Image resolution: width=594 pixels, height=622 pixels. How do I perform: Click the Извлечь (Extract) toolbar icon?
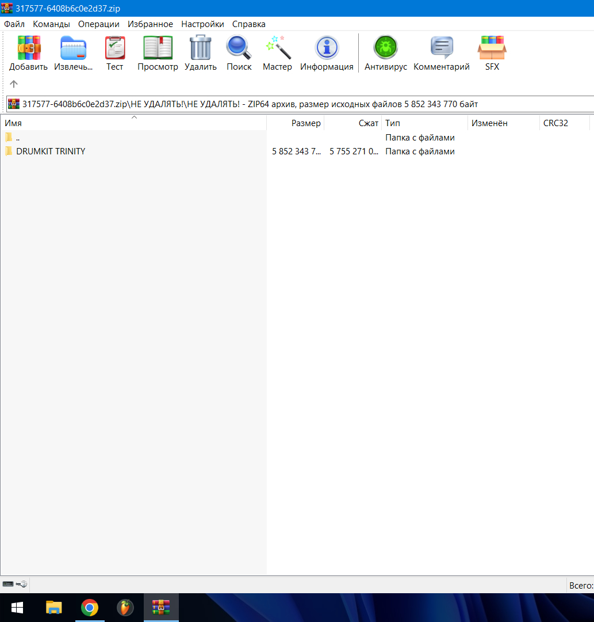(x=73, y=48)
